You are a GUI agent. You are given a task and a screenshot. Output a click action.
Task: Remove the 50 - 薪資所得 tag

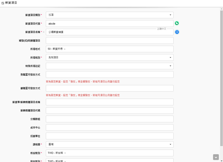tap(65, 49)
